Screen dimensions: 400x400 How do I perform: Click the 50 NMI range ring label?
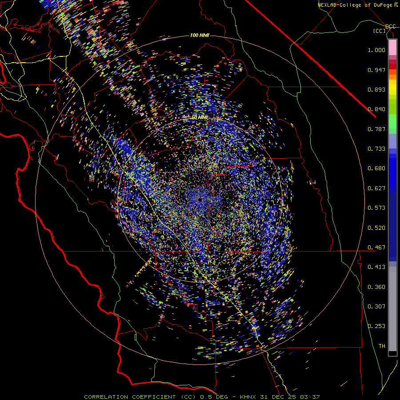(x=200, y=118)
